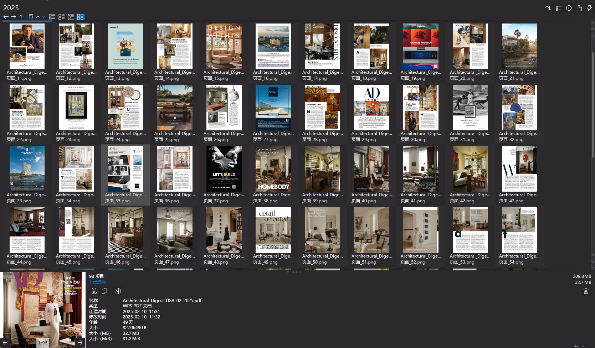The image size is (595, 348).
Task: Click the lightning quick-actions icon
Action: point(589,8)
